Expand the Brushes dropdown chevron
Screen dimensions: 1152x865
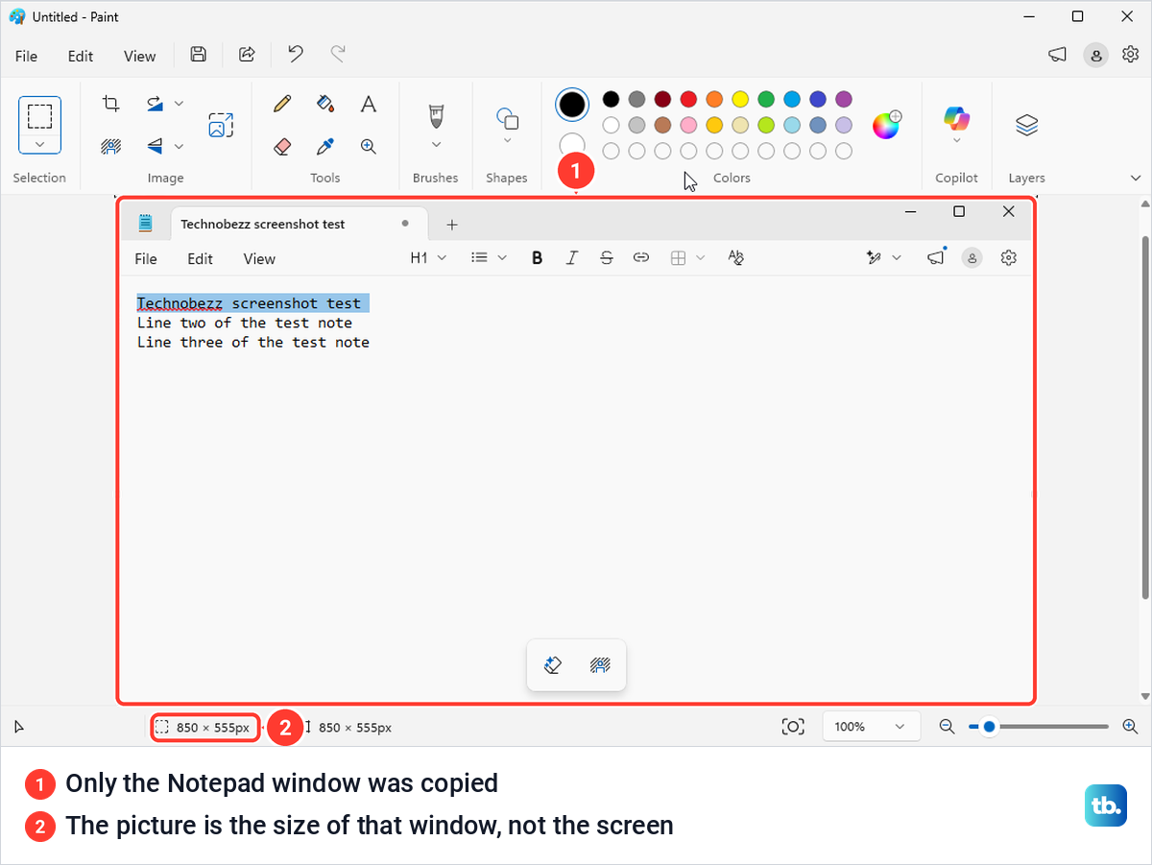coord(436,144)
